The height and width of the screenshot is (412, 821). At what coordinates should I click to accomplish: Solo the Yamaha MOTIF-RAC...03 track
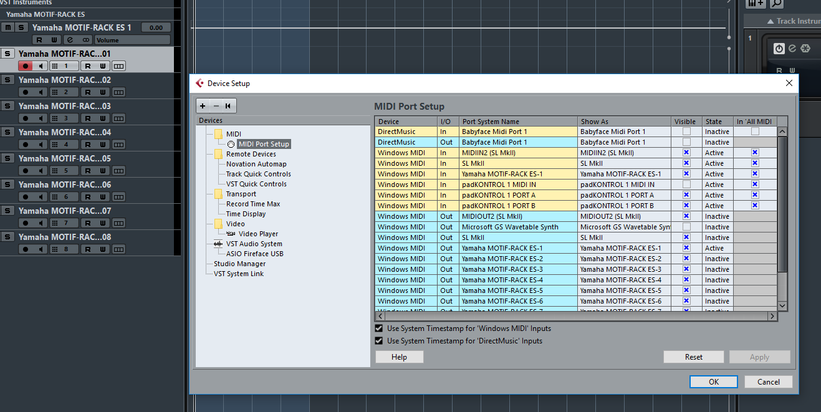(x=7, y=106)
